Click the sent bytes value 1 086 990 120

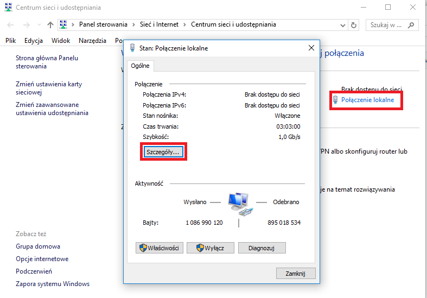click(204, 223)
